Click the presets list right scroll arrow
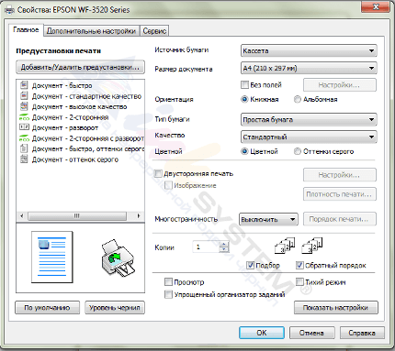395x351 pixels. 139,216
